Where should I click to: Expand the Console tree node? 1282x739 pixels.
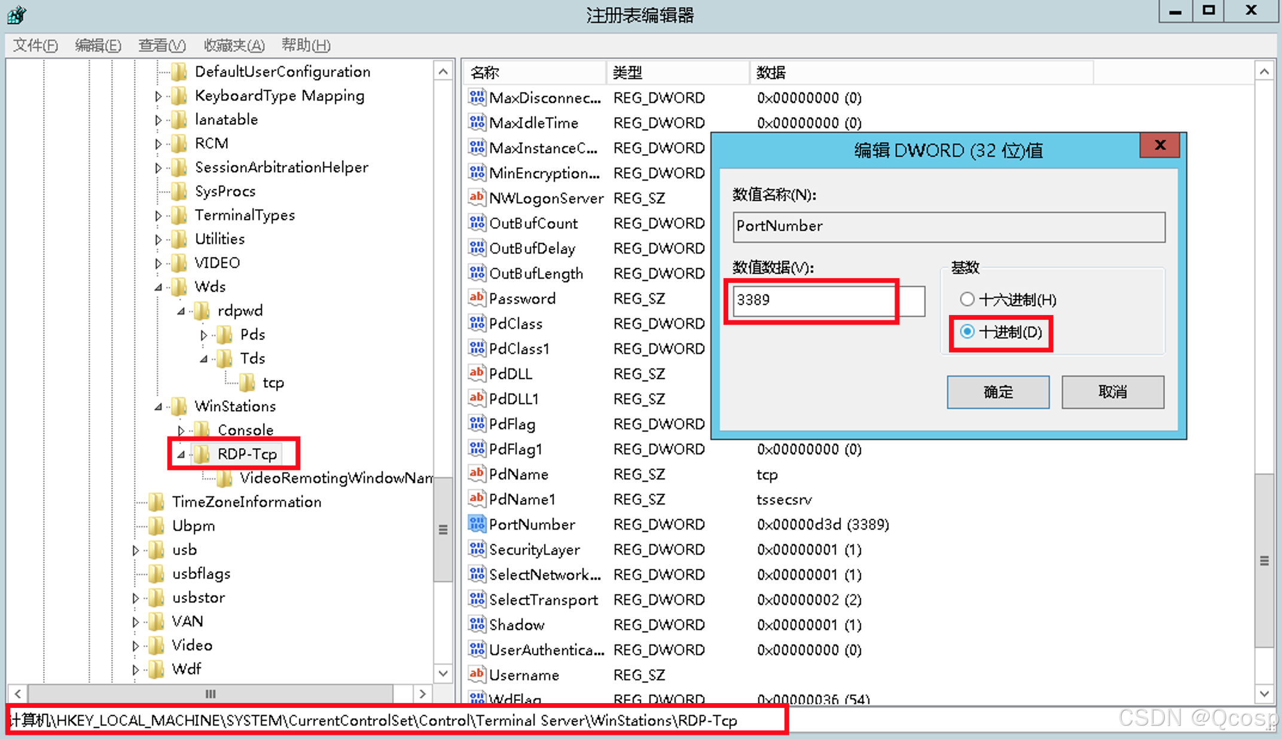tap(181, 430)
